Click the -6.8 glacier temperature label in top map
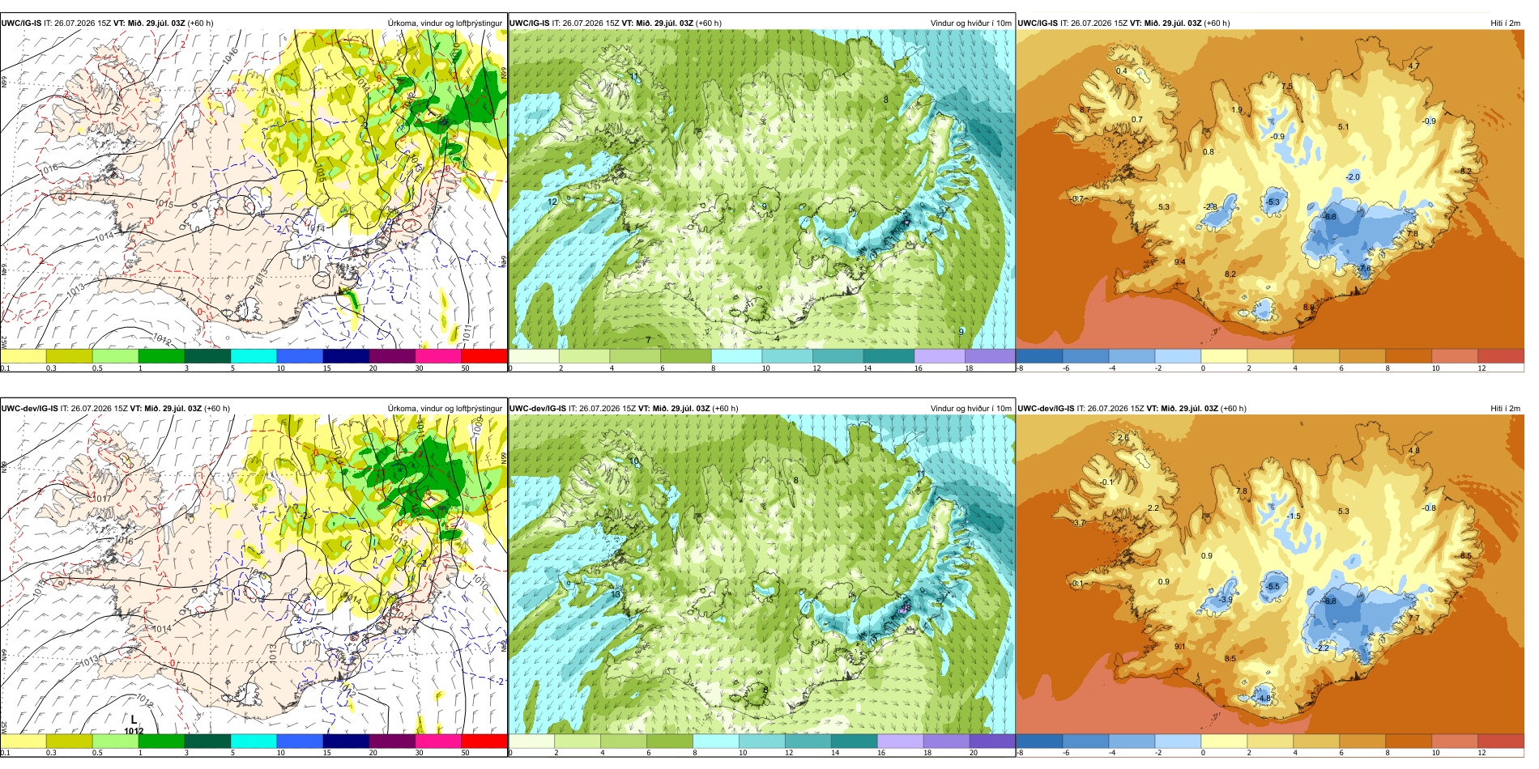The image size is (1539, 769). [1329, 216]
